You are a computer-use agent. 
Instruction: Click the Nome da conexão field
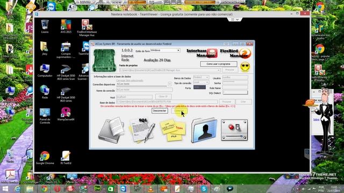pos(144,90)
